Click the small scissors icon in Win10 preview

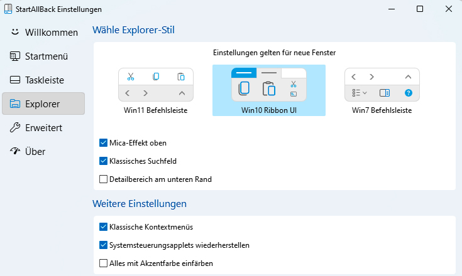pyautogui.click(x=294, y=84)
